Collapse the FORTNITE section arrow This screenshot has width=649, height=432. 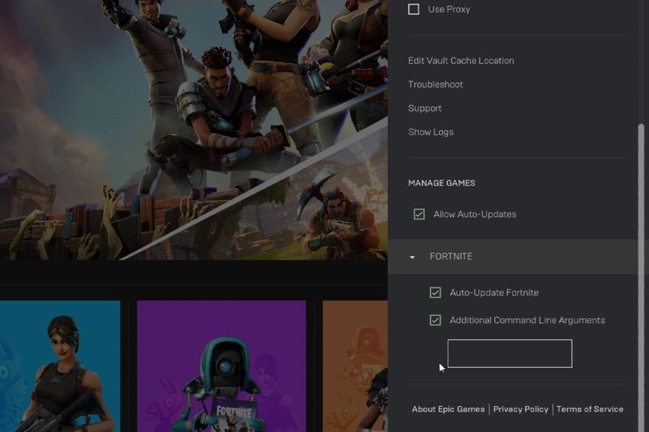412,257
